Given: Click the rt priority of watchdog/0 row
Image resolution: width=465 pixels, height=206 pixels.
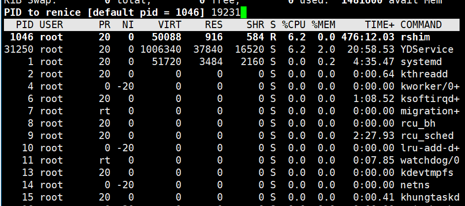Looking at the screenshot, I should (x=105, y=160).
